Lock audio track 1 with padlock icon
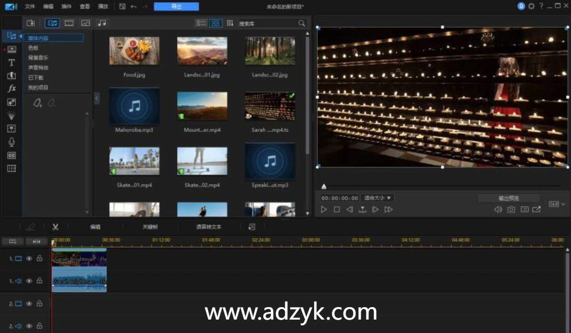Screen dimensions: 571x333 coord(39,281)
